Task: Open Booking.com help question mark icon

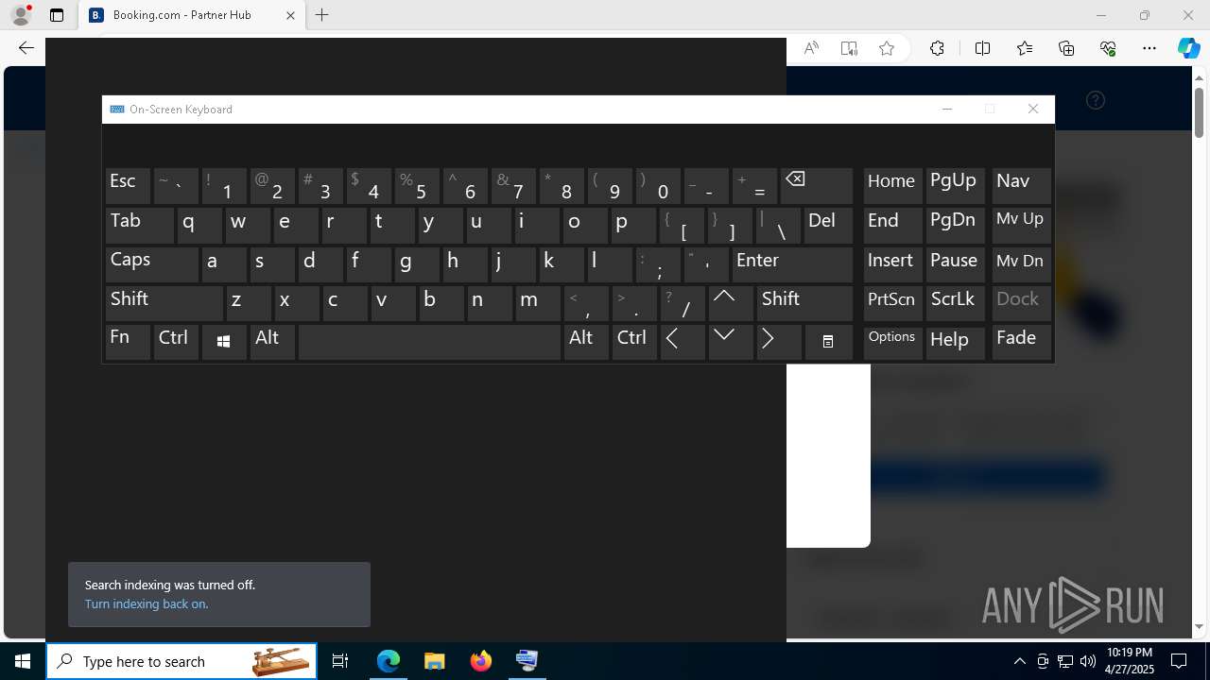Action: (x=1096, y=100)
